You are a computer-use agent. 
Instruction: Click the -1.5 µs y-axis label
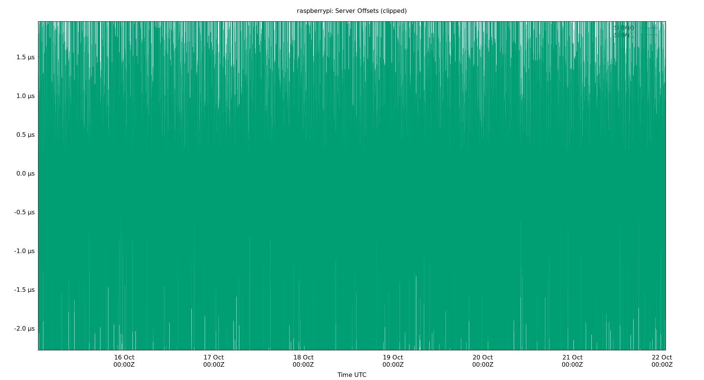(x=24, y=290)
